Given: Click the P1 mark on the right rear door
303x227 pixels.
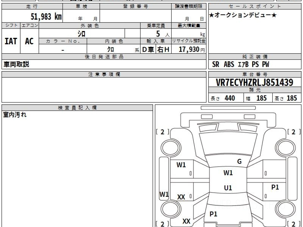Looking at the screenshot, I should click(275, 187).
